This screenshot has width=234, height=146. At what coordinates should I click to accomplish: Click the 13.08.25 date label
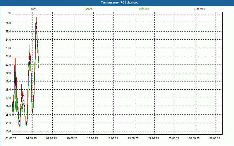(92, 138)
